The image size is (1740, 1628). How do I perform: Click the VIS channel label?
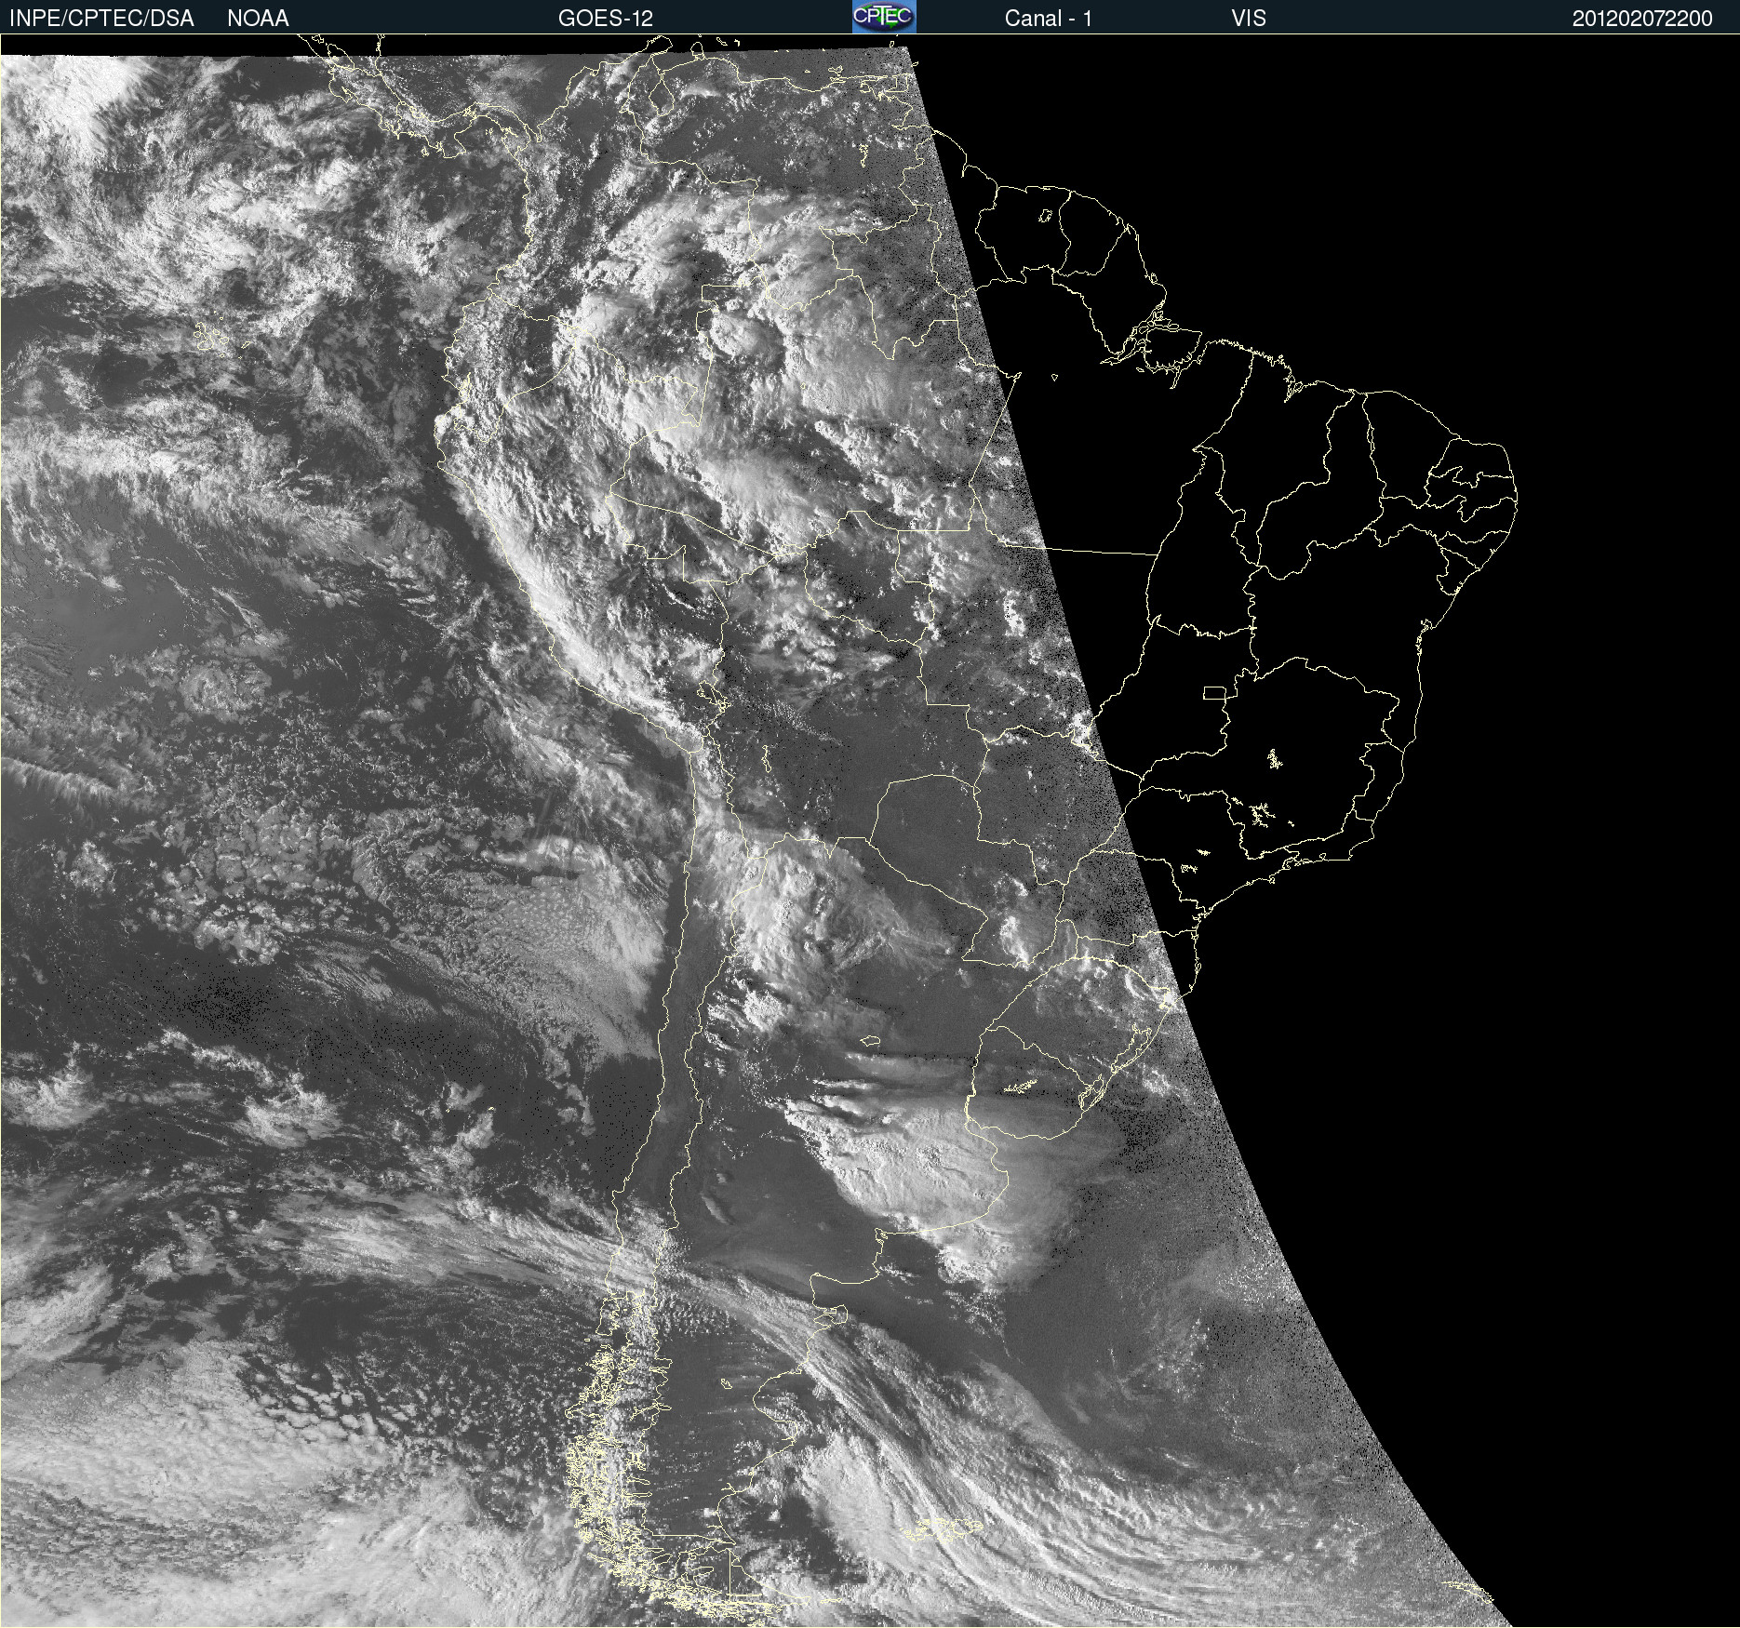tap(1249, 19)
